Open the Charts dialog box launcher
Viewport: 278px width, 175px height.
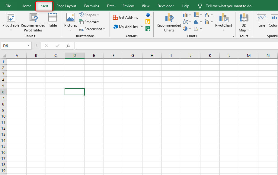(x=233, y=36)
